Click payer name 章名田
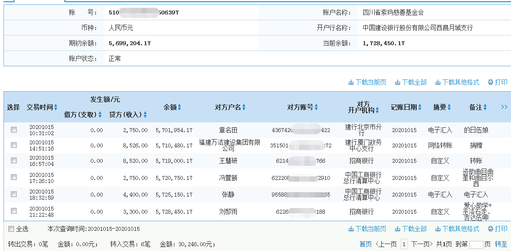The image size is (511, 251). (228, 130)
